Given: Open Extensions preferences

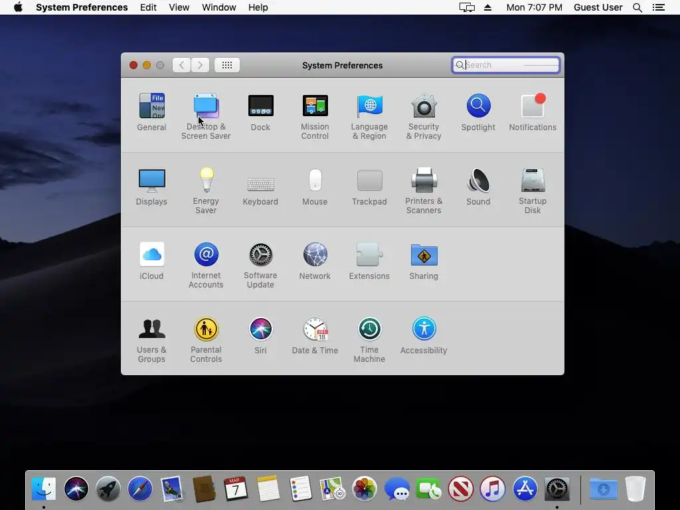Looking at the screenshot, I should click(369, 261).
